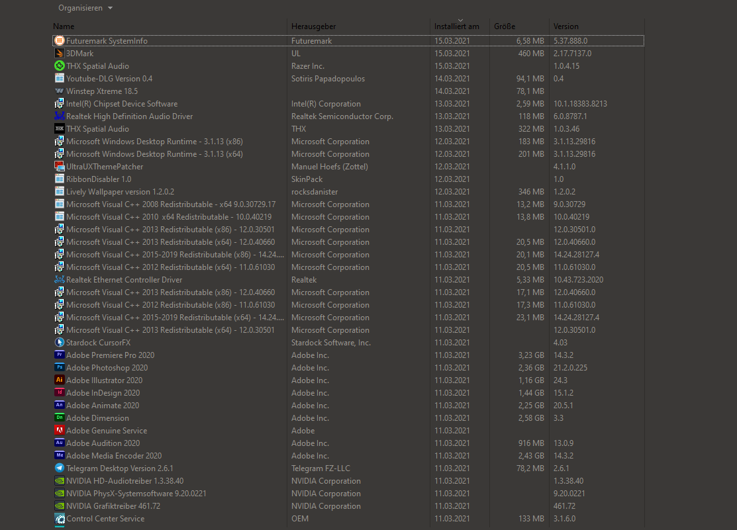Click publisher Sotiris Papadopoulos
The image size is (737, 530).
click(x=328, y=79)
